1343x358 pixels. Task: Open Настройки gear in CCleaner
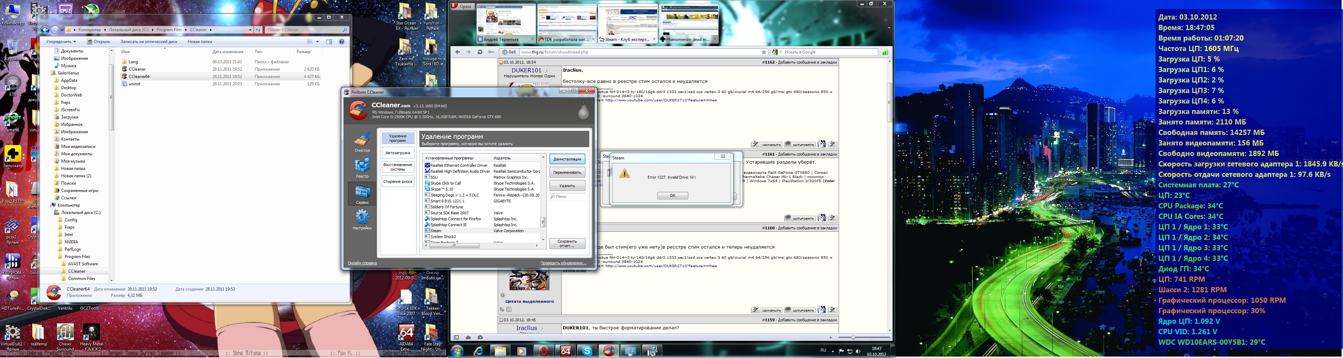[362, 220]
